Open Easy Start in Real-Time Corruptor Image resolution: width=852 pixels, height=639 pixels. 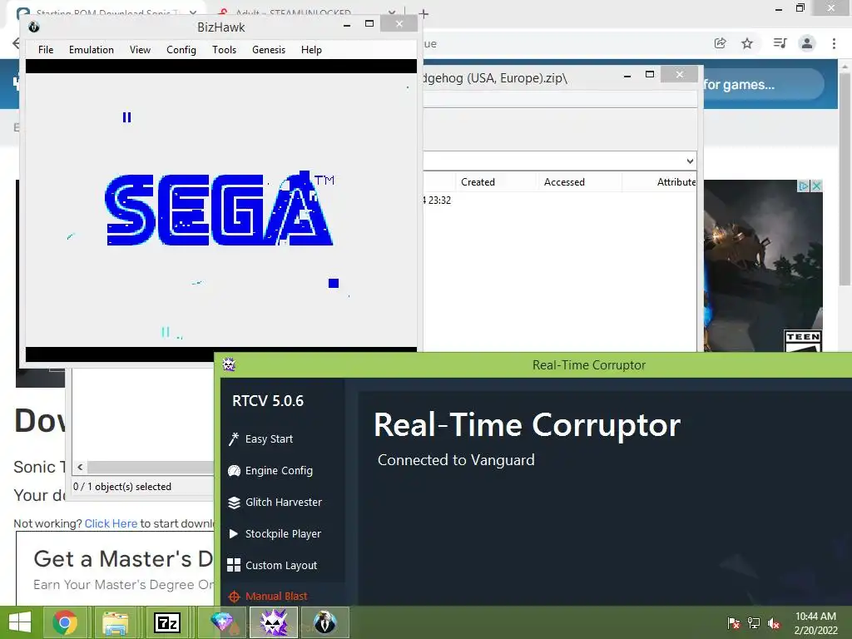click(x=269, y=439)
